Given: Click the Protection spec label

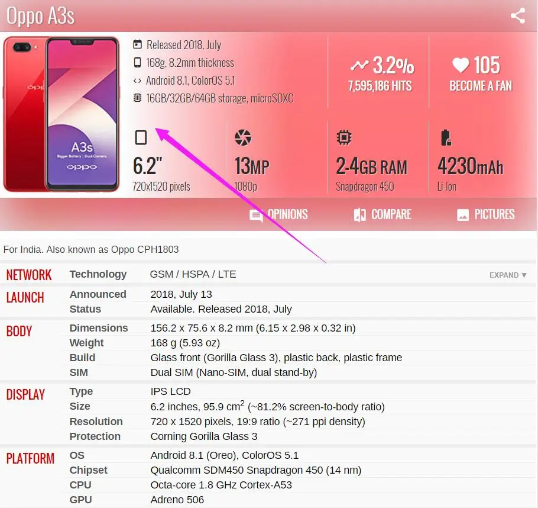Looking at the screenshot, I should point(95,436).
